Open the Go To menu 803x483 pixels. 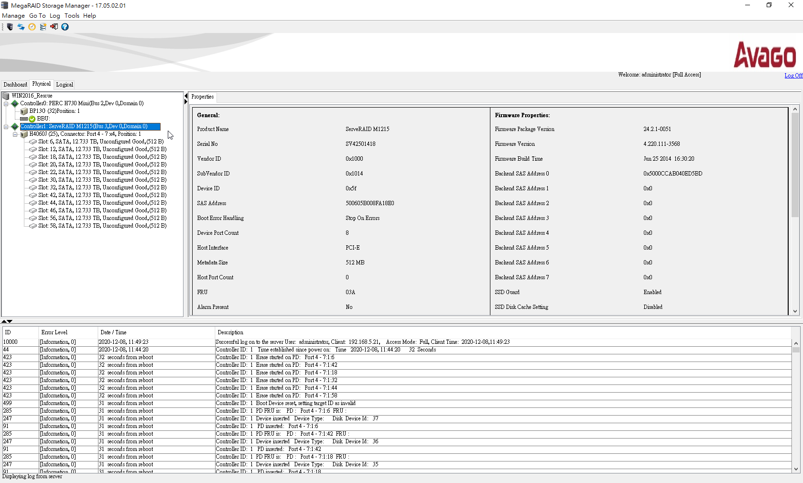[37, 16]
